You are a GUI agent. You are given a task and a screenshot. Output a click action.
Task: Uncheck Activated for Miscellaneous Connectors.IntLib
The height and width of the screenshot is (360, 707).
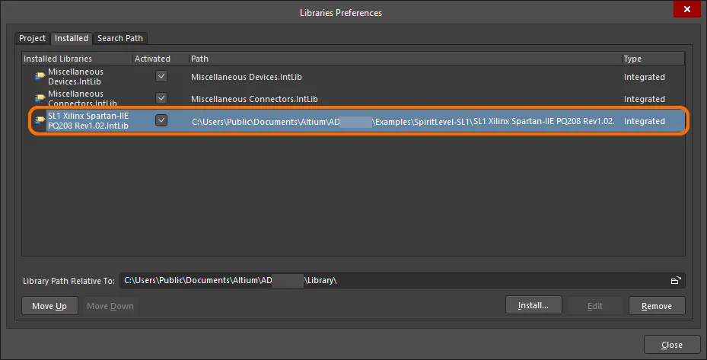(161, 98)
